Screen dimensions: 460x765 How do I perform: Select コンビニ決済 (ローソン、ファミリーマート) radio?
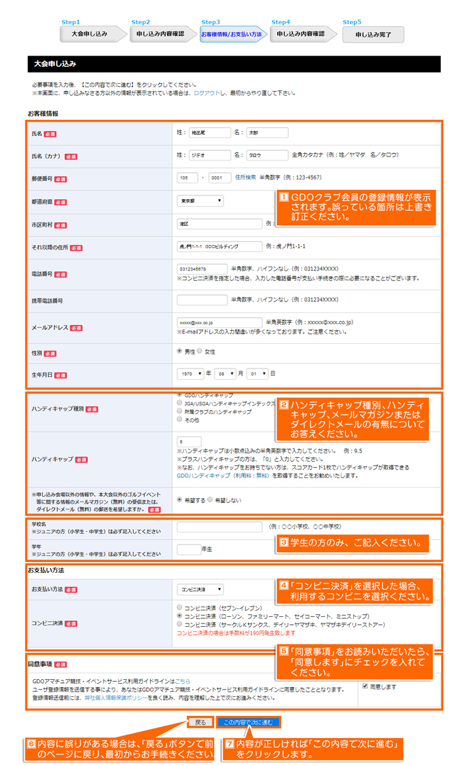(180, 616)
